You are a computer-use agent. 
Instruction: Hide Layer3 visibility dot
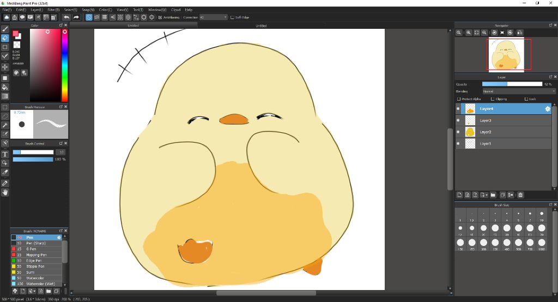[x=458, y=120]
